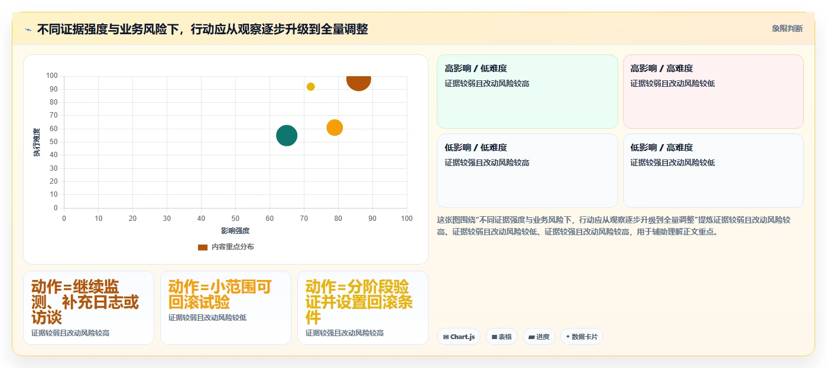Image resolution: width=827 pixels, height=368 pixels.
Task: Click the teal bubble in the chart
Action: pos(287,135)
